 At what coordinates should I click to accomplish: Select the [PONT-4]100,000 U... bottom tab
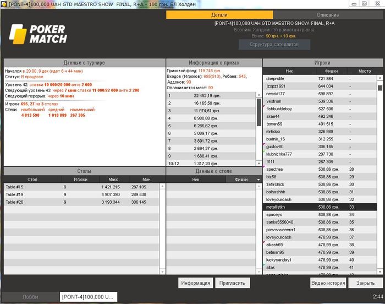88,297
